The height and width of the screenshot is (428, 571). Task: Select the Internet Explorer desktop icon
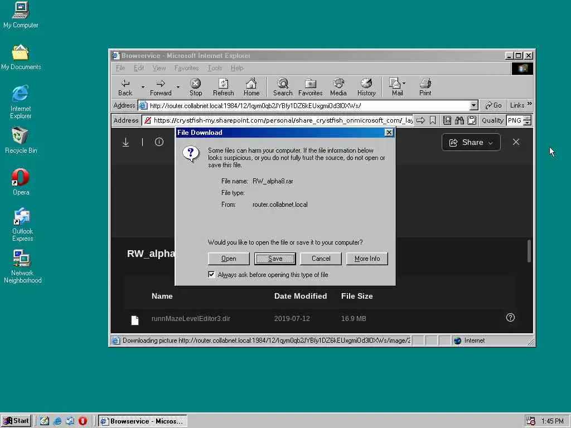(x=21, y=103)
